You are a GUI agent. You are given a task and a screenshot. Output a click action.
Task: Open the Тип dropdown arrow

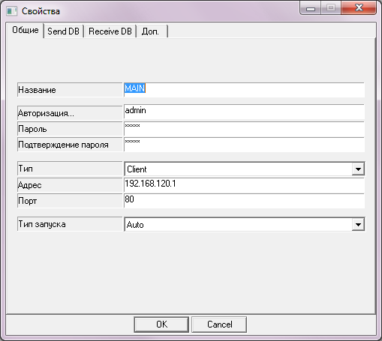pyautogui.click(x=358, y=169)
